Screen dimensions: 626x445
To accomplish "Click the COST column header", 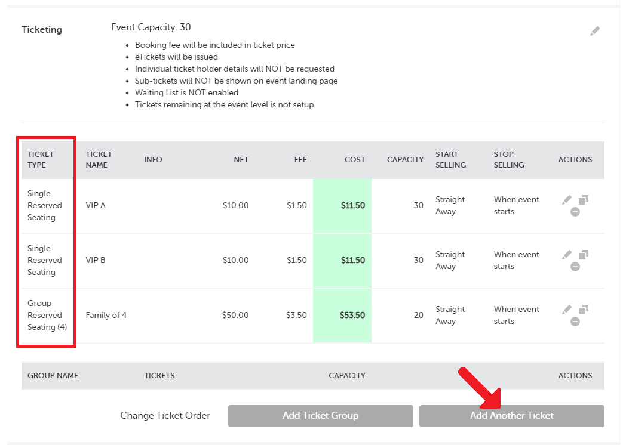I will pos(355,159).
